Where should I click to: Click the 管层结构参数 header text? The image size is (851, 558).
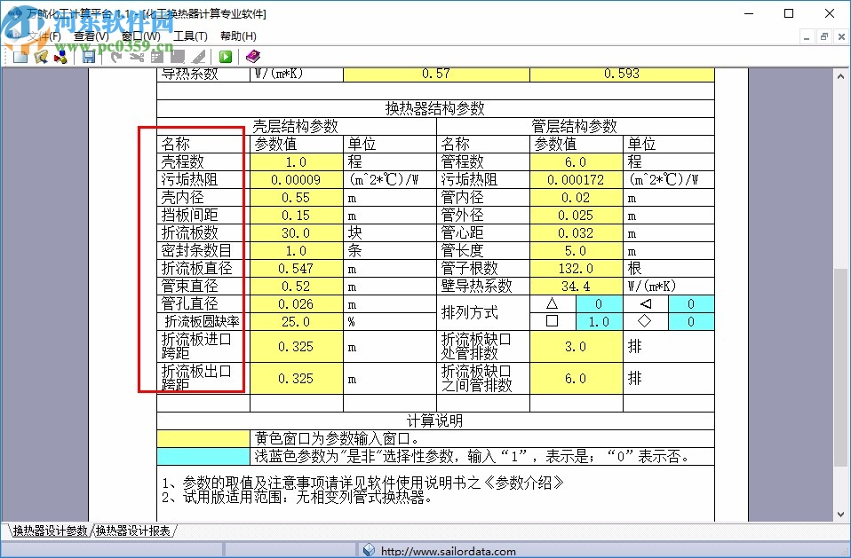pyautogui.click(x=574, y=126)
